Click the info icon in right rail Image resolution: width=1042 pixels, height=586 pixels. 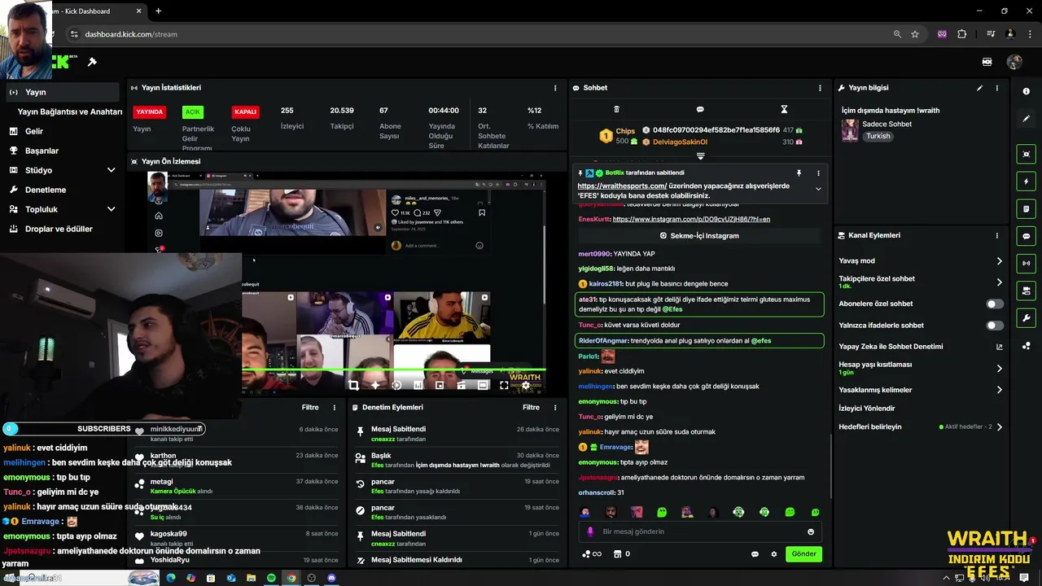1026,91
